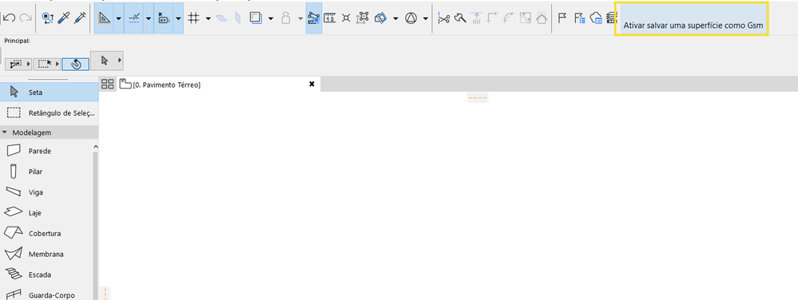Select the Adjust axe tool icon
Image resolution: width=798 pixels, height=300 pixels.
coord(460,18)
